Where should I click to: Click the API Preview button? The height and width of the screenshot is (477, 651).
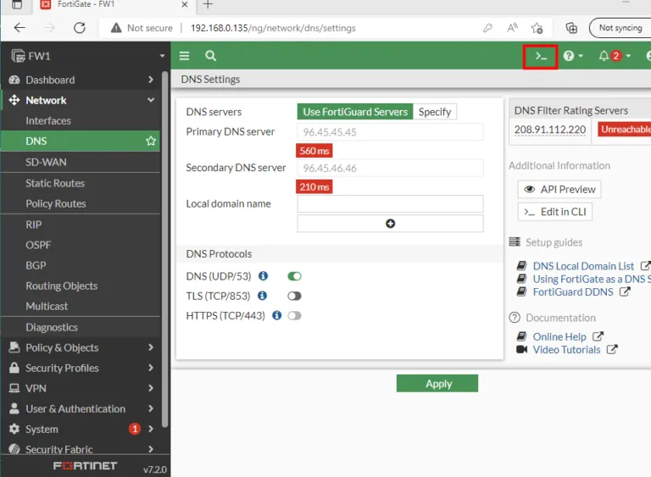559,189
